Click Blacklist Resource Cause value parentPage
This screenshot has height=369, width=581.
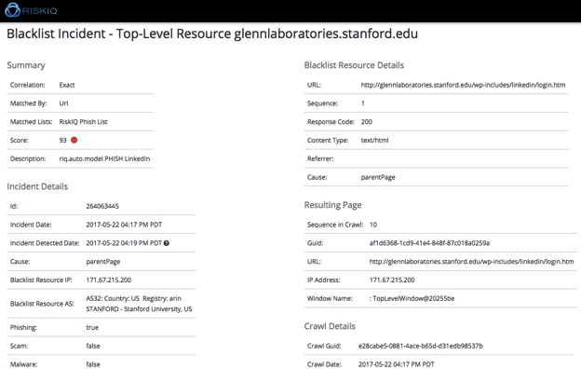[378, 177]
